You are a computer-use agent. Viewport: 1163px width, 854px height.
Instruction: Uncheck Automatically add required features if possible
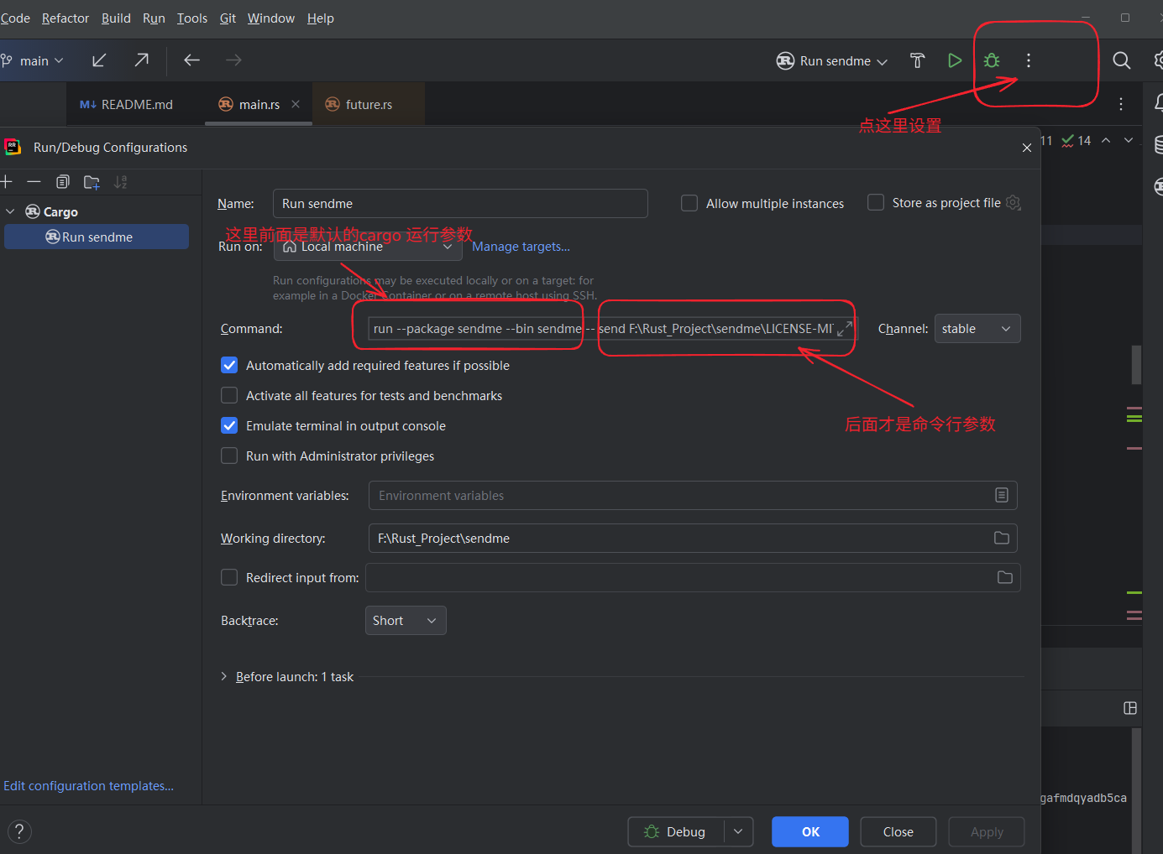point(229,365)
